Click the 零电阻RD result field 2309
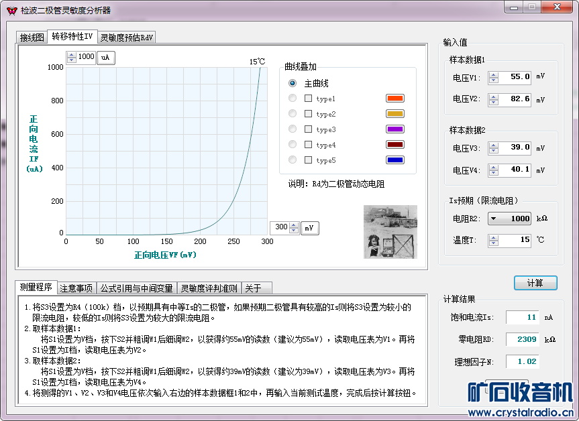Screen dimensions: 579x421 [x=522, y=339]
